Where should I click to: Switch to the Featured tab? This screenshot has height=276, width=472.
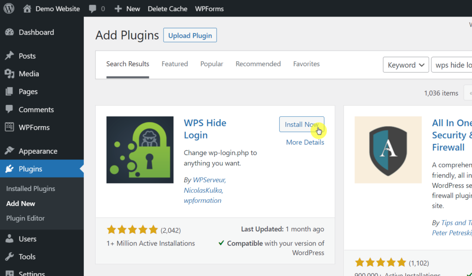click(175, 64)
